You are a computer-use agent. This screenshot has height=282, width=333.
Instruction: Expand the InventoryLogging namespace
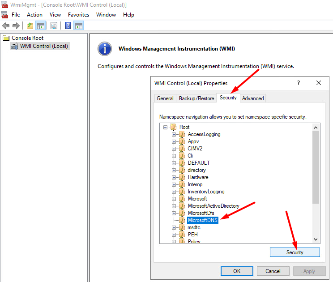174,192
